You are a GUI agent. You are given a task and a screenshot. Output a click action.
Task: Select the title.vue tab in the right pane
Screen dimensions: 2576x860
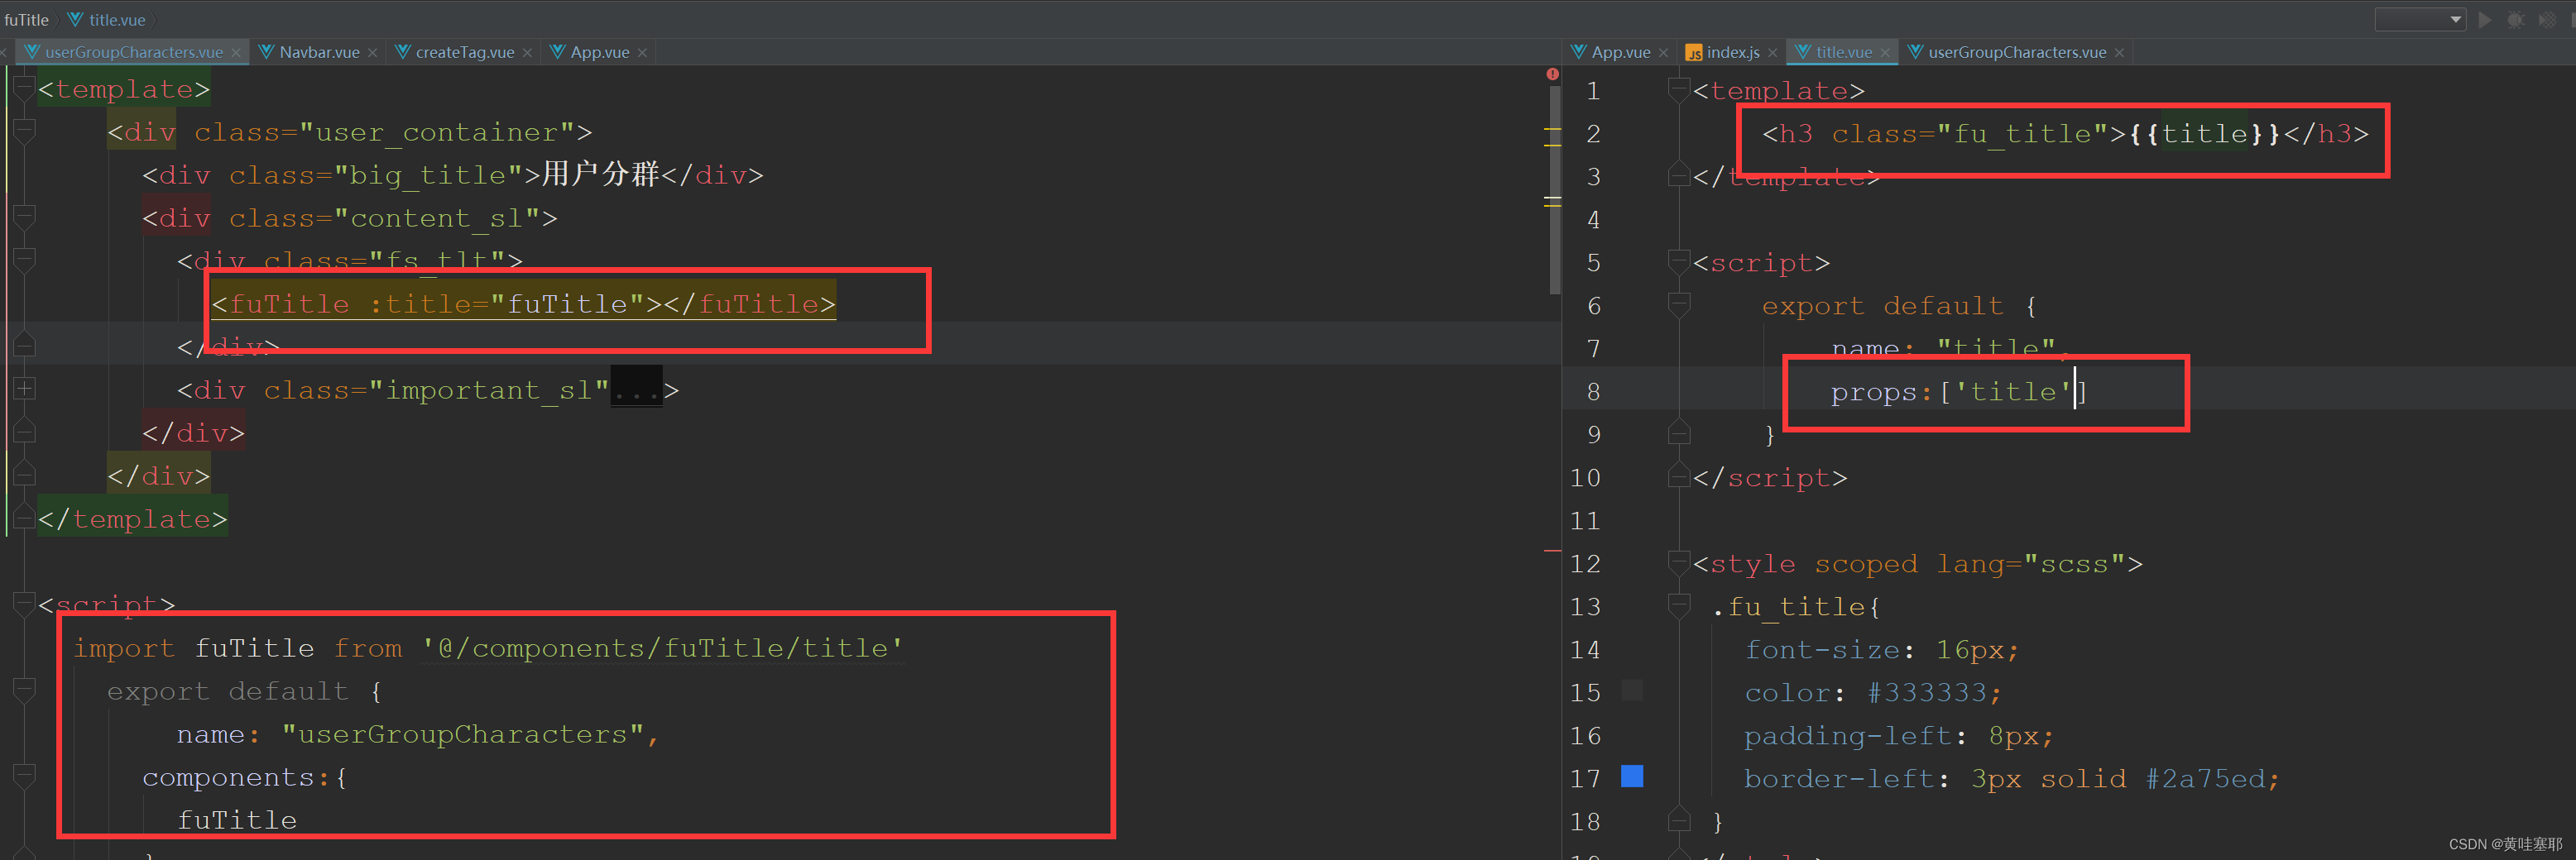pyautogui.click(x=1843, y=52)
